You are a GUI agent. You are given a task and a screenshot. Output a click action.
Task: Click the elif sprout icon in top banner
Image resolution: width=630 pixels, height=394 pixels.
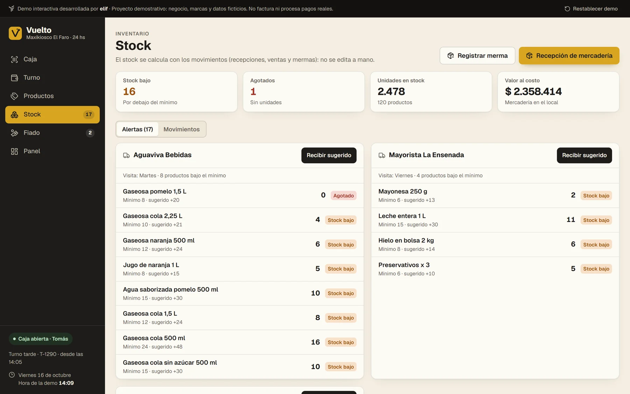12,9
